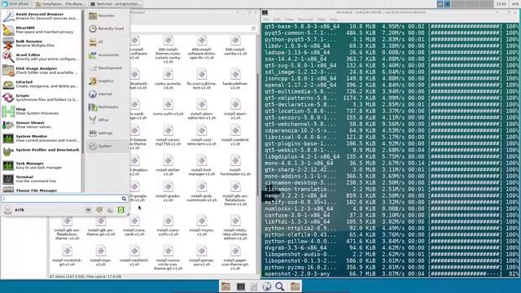Open web browser globe icon in dock

(266, 286)
